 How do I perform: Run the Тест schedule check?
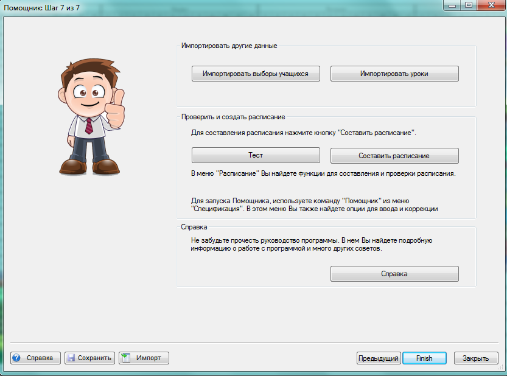pos(256,156)
